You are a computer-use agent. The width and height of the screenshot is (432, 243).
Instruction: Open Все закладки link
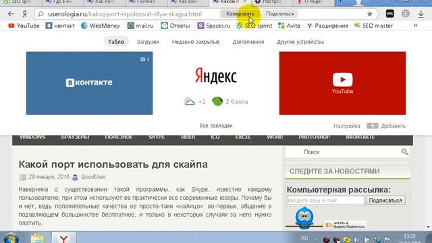[216, 126]
